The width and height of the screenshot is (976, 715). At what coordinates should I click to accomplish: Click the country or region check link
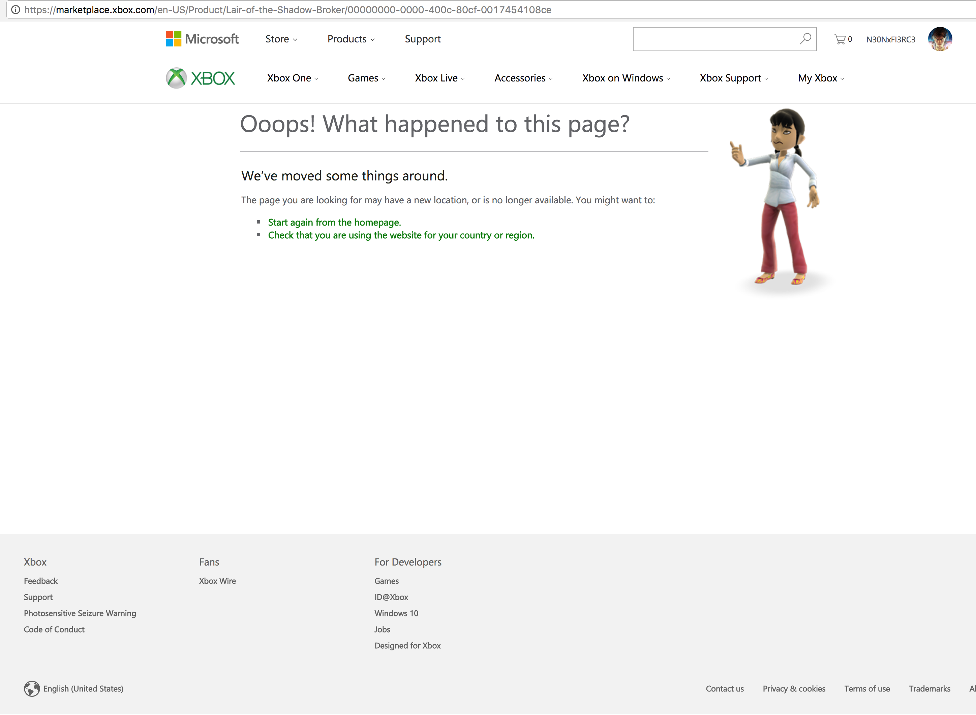[x=401, y=235]
